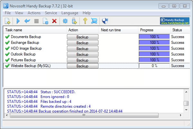Open the Service menu

click(51, 13)
